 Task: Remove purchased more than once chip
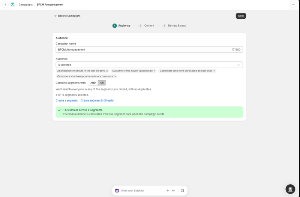tap(115, 76)
